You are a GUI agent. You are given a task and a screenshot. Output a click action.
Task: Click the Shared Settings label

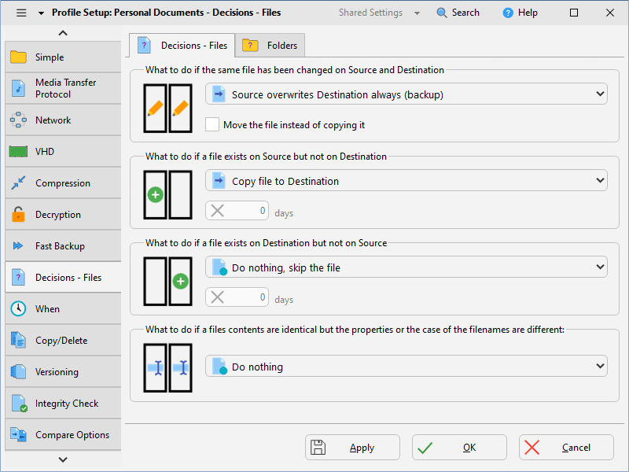[370, 13]
